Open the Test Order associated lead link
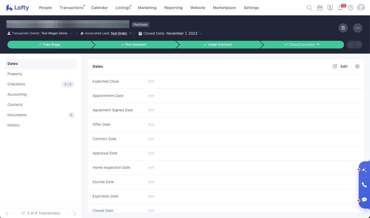This screenshot has height=218, width=370. [x=119, y=33]
